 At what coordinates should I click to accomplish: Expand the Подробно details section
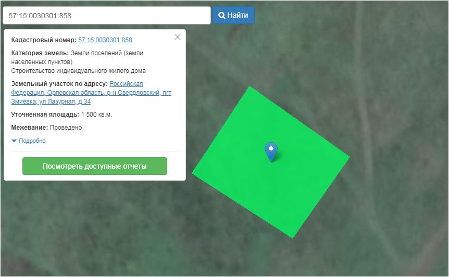pos(32,141)
